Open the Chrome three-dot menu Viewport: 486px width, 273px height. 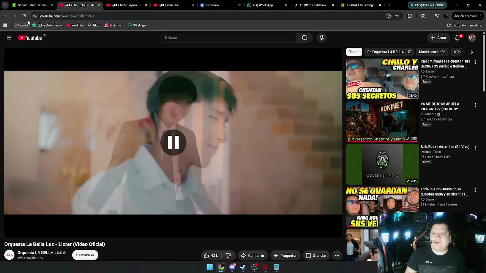pos(480,16)
